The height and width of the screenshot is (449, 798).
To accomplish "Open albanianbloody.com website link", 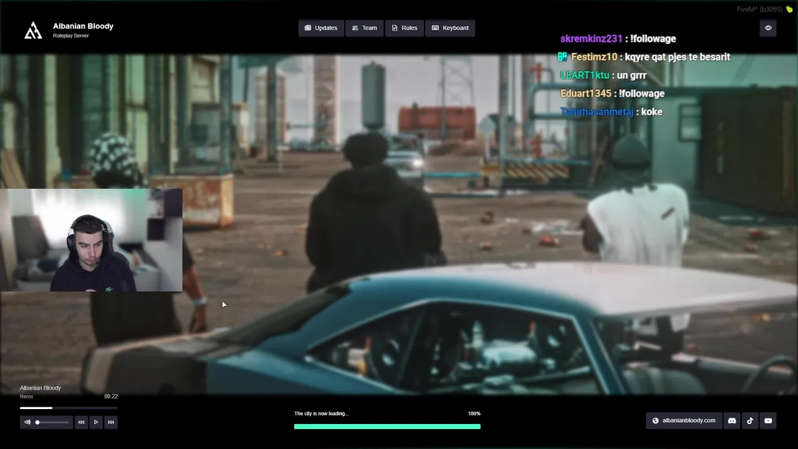I will [x=684, y=421].
